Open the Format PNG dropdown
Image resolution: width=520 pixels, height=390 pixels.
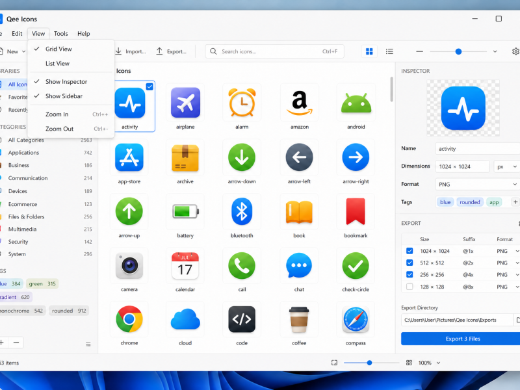coord(478,185)
